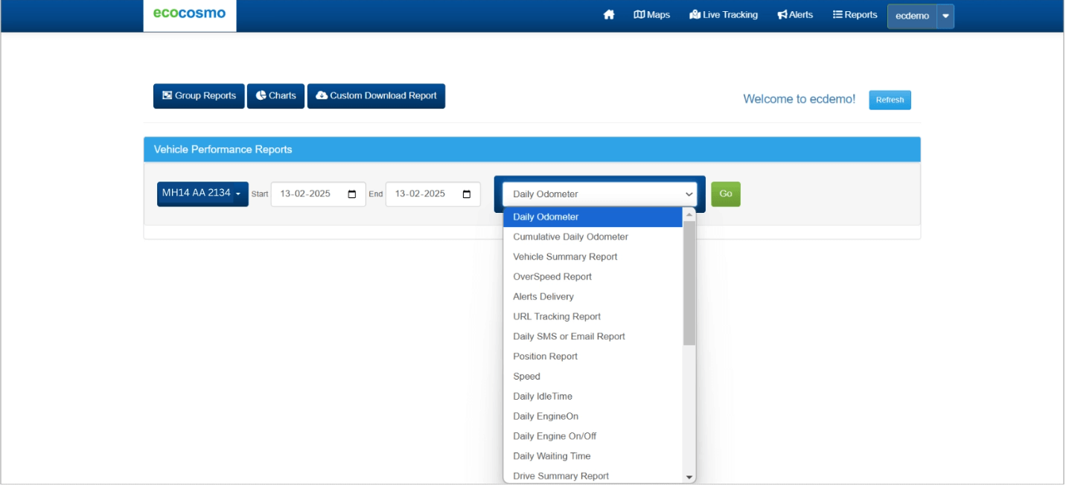Open the Reports list menu
The image size is (1066, 486).
tap(855, 15)
